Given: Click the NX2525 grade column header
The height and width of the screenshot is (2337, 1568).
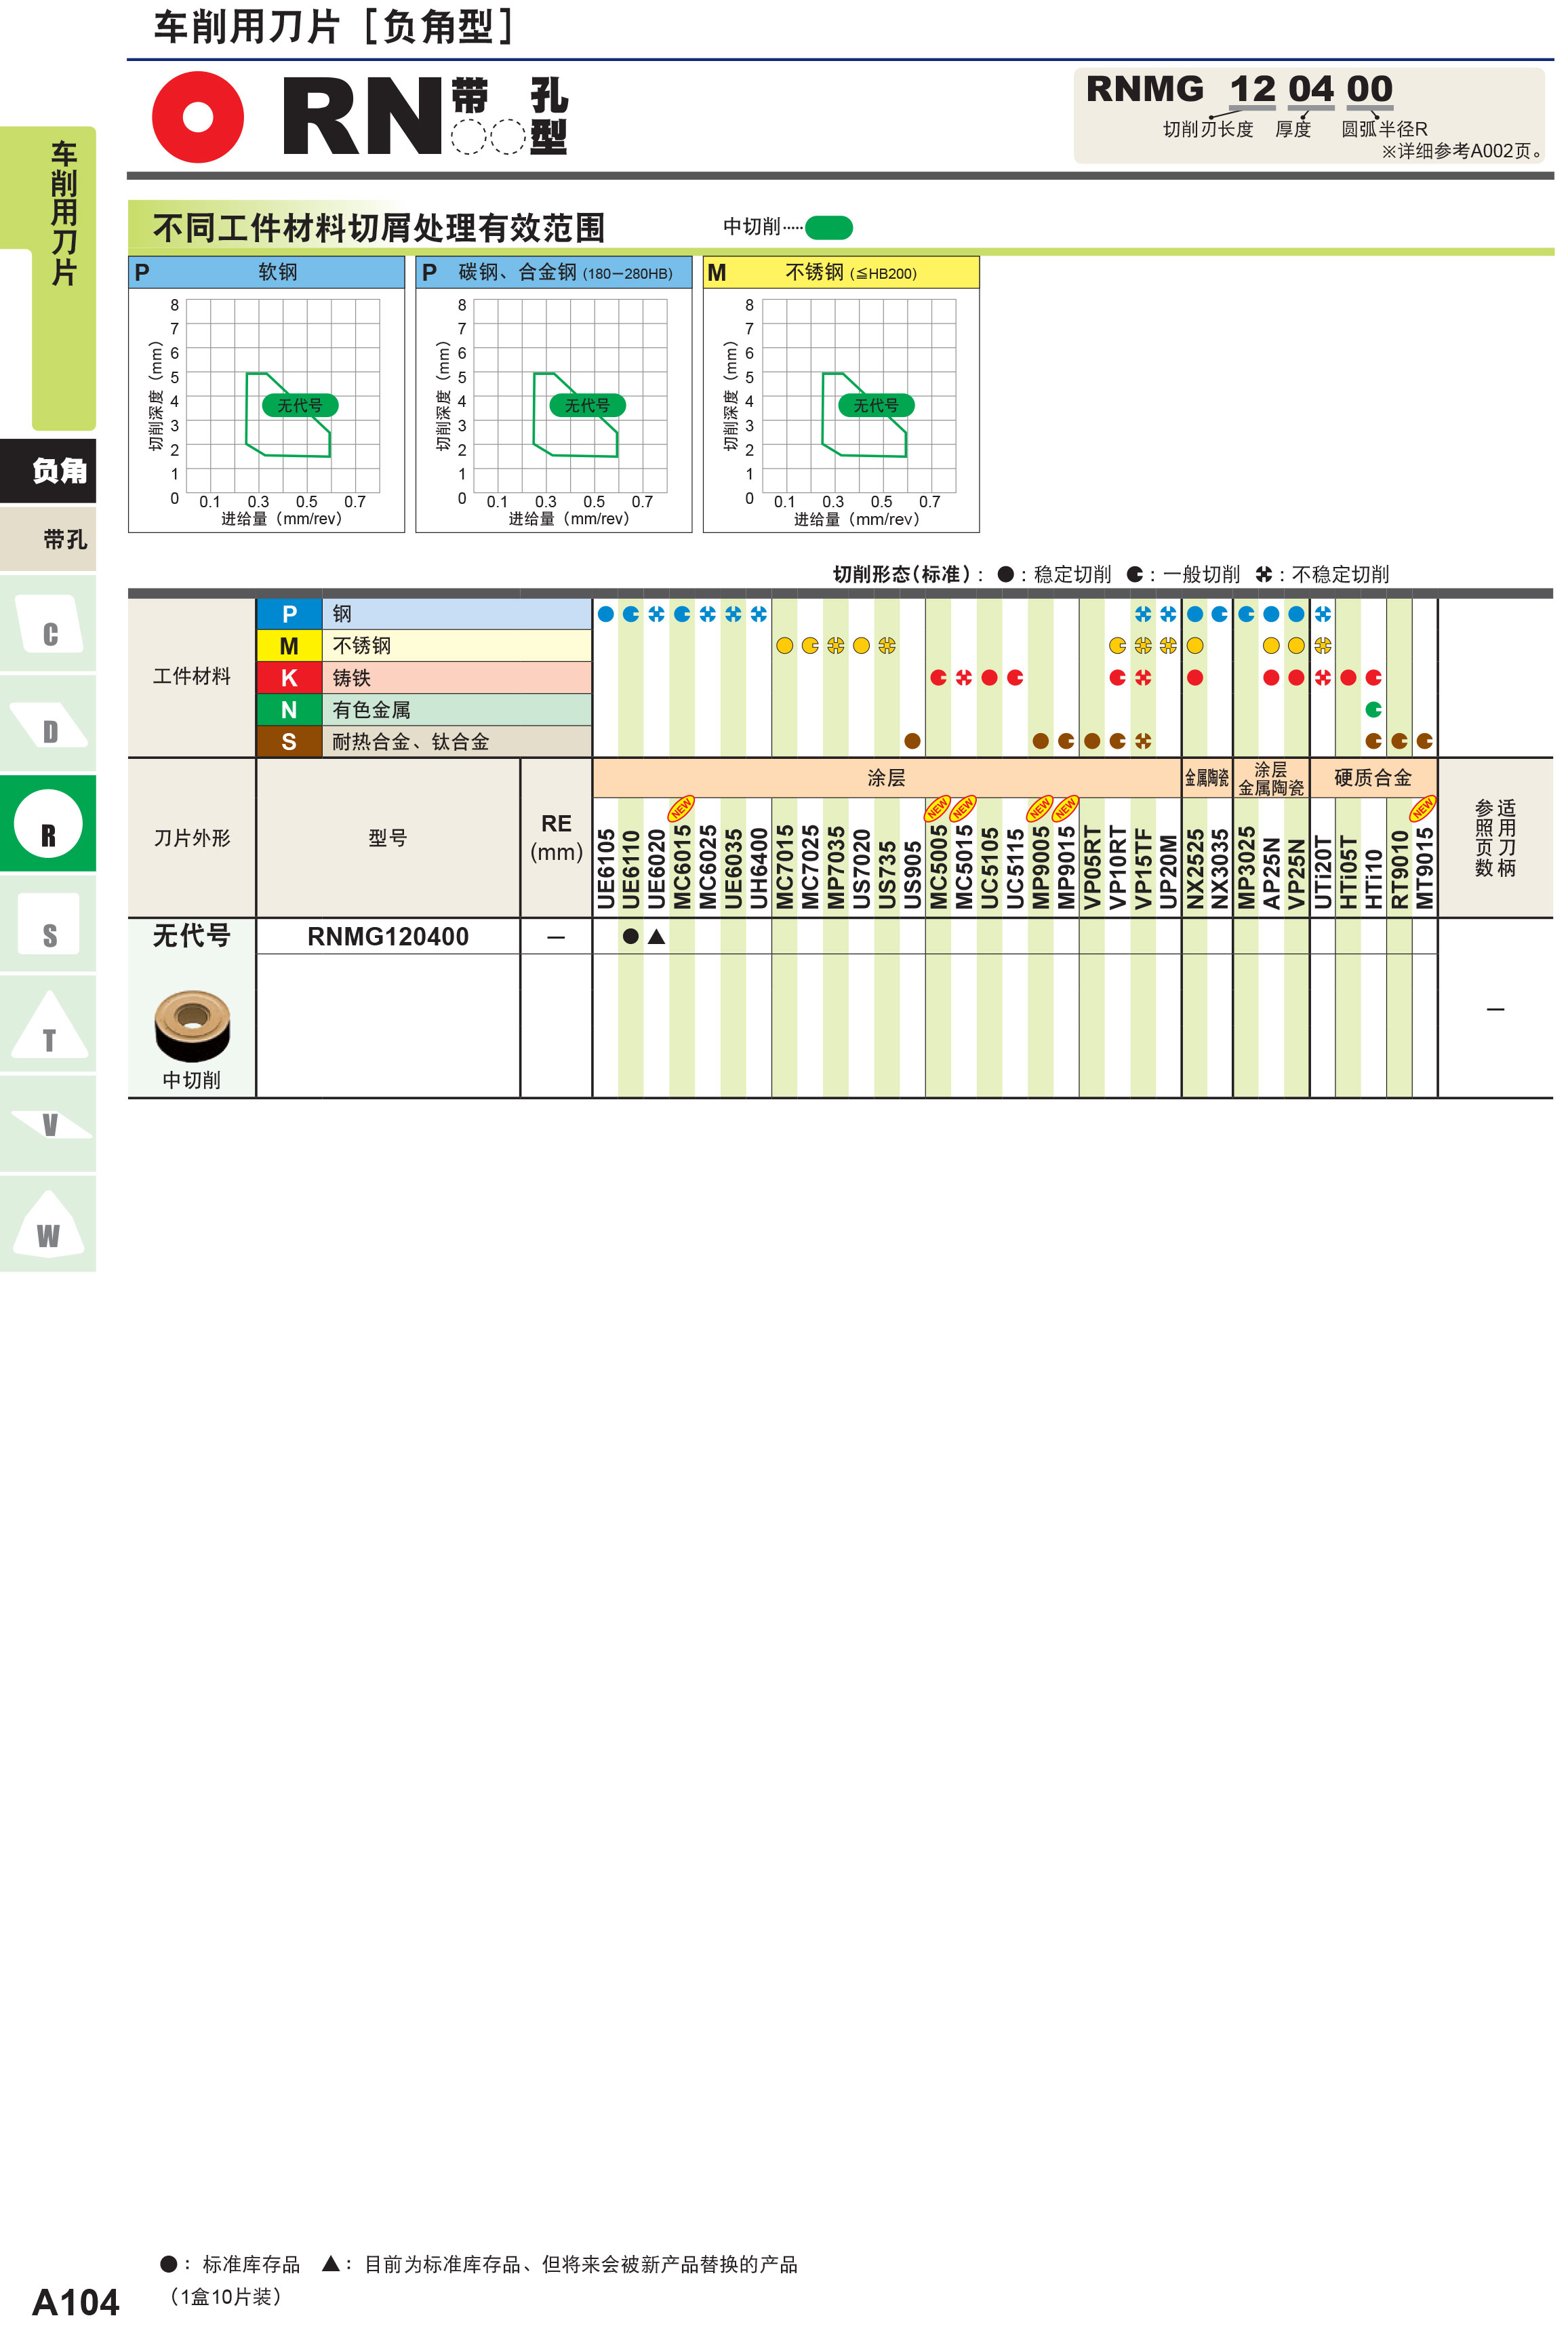Looking at the screenshot, I should [x=1194, y=868].
